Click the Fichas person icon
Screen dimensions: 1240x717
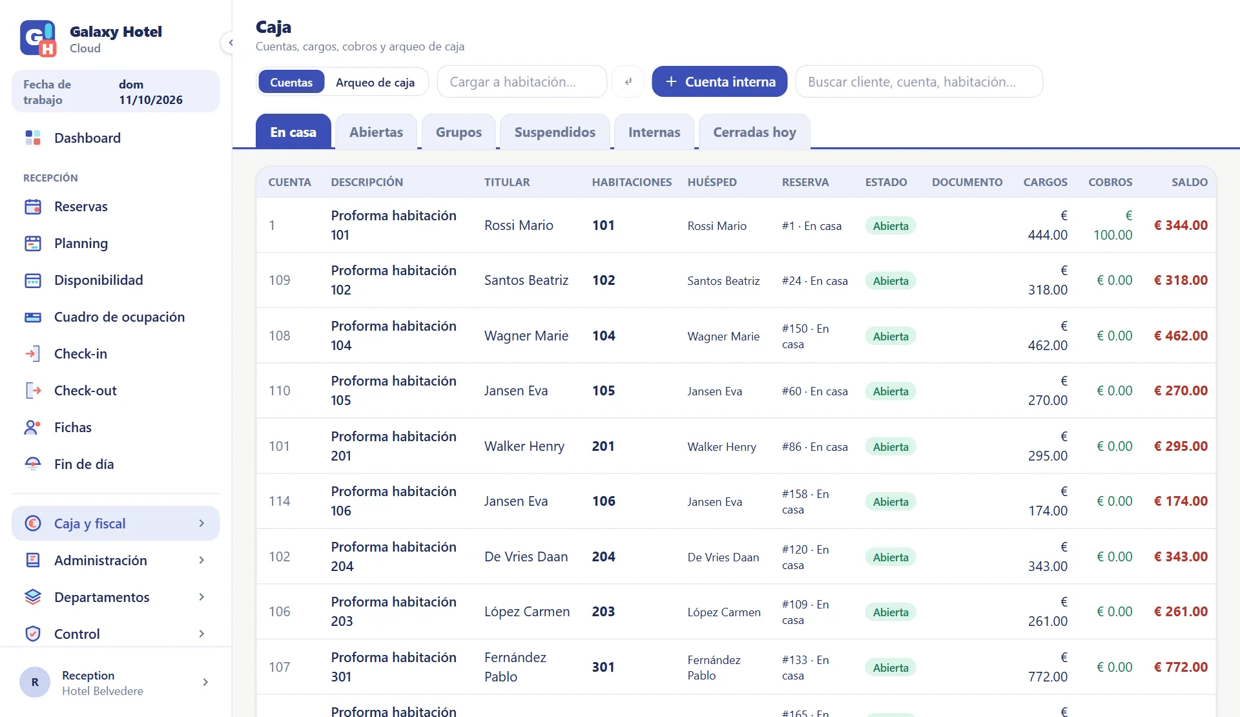(33, 428)
